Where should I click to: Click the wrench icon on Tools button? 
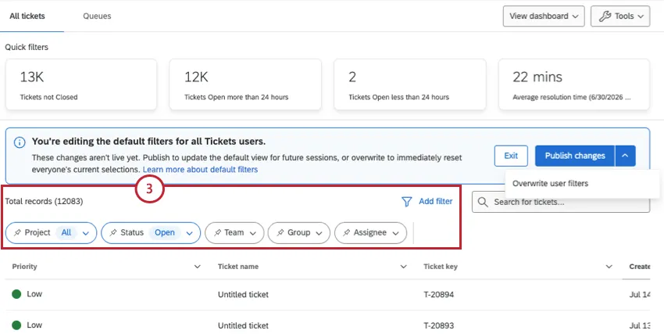[605, 16]
